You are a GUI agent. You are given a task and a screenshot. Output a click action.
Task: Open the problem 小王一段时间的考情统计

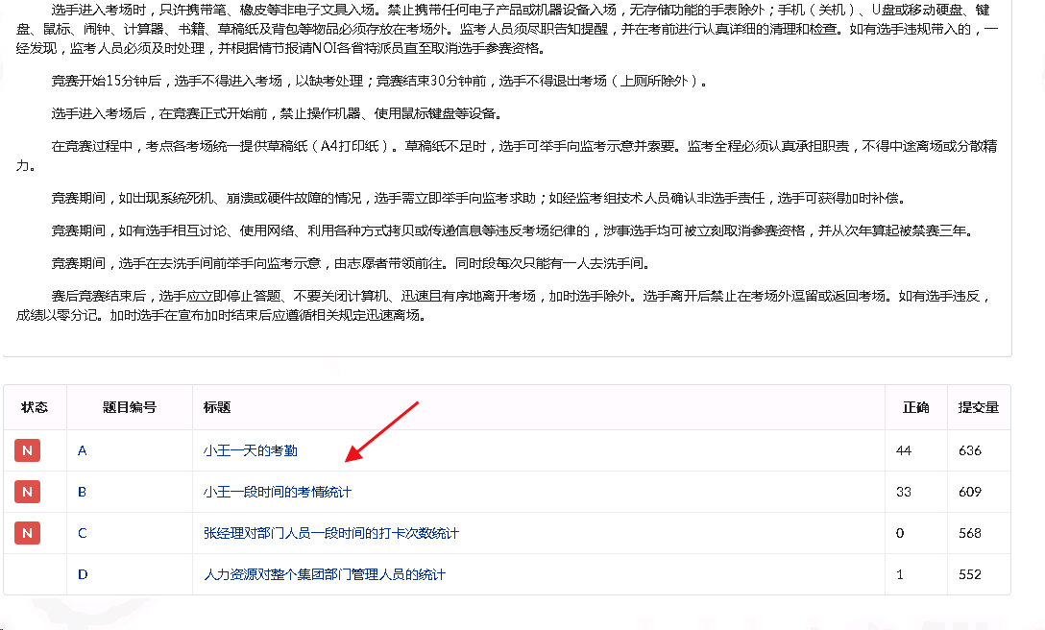tap(277, 492)
